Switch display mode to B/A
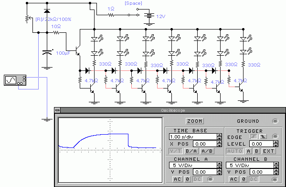 point(191,151)
